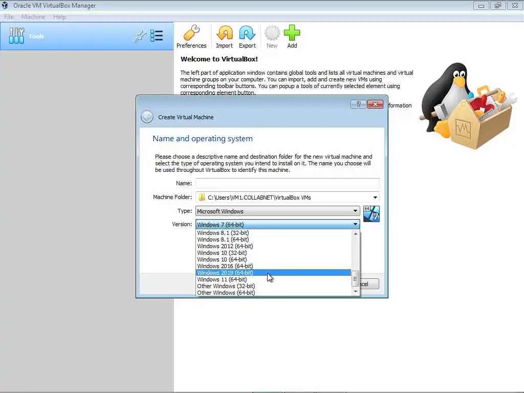Open the File menu
This screenshot has height=393, width=524.
[x=9, y=17]
